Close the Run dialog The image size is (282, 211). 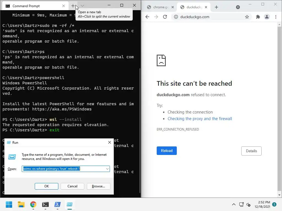coord(110,143)
